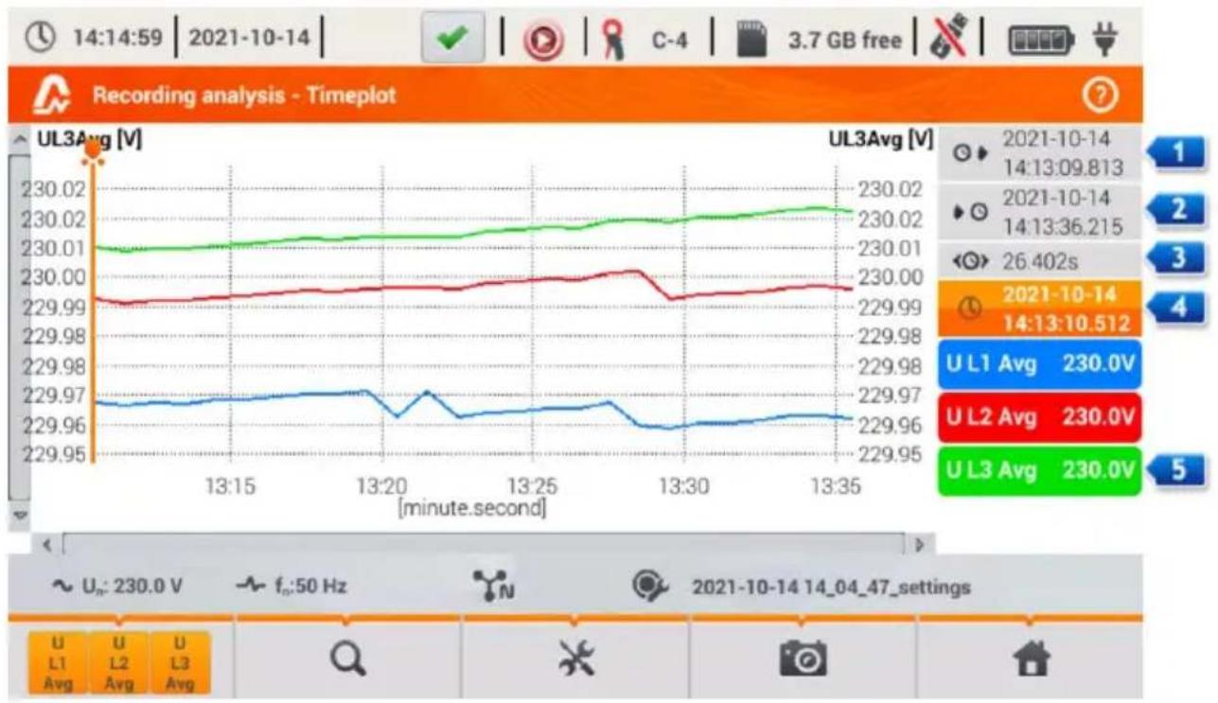Click the cursor time clock icon
The width and height of the screenshot is (1218, 703).
968,308
